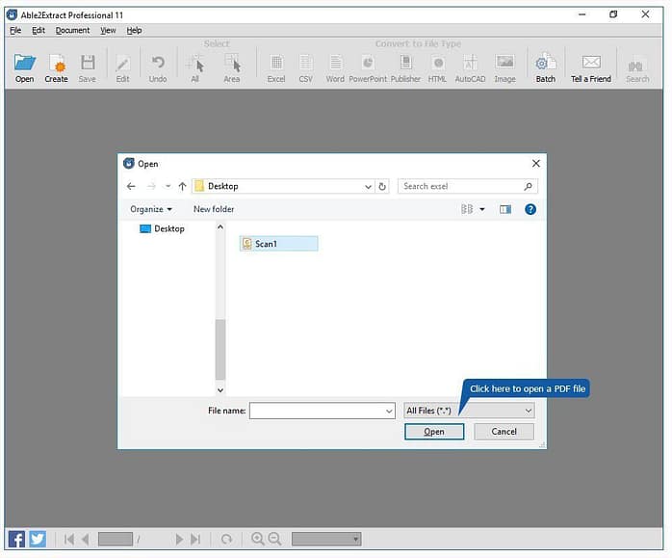
Task: Open the Organize dropdown menu
Action: point(151,209)
